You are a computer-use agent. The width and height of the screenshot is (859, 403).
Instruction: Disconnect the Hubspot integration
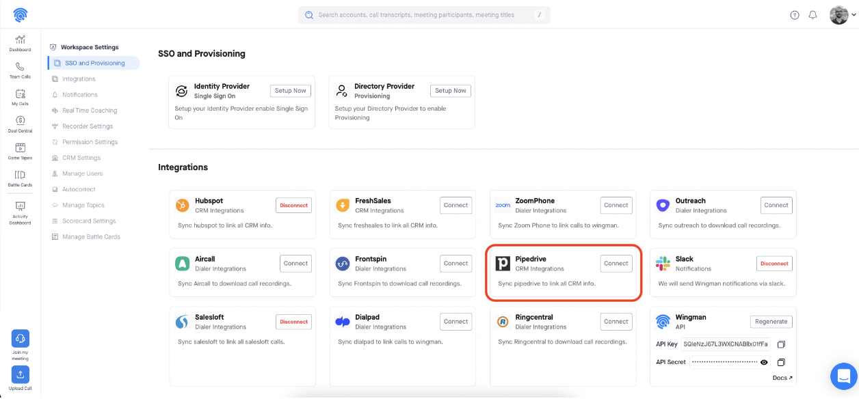pos(294,205)
